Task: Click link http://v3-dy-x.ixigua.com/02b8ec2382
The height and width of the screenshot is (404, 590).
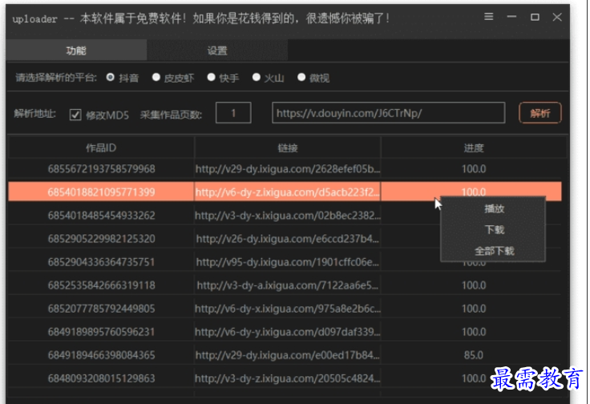Action: pos(288,216)
